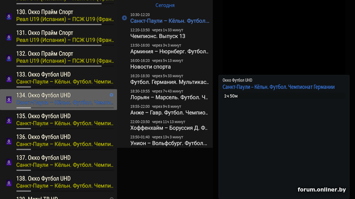Click play icon beside 10:30-12:20 programme
The width and height of the screenshot is (355, 199).
click(124, 18)
